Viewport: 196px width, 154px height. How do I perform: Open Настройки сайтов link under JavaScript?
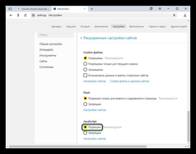(x=95, y=139)
